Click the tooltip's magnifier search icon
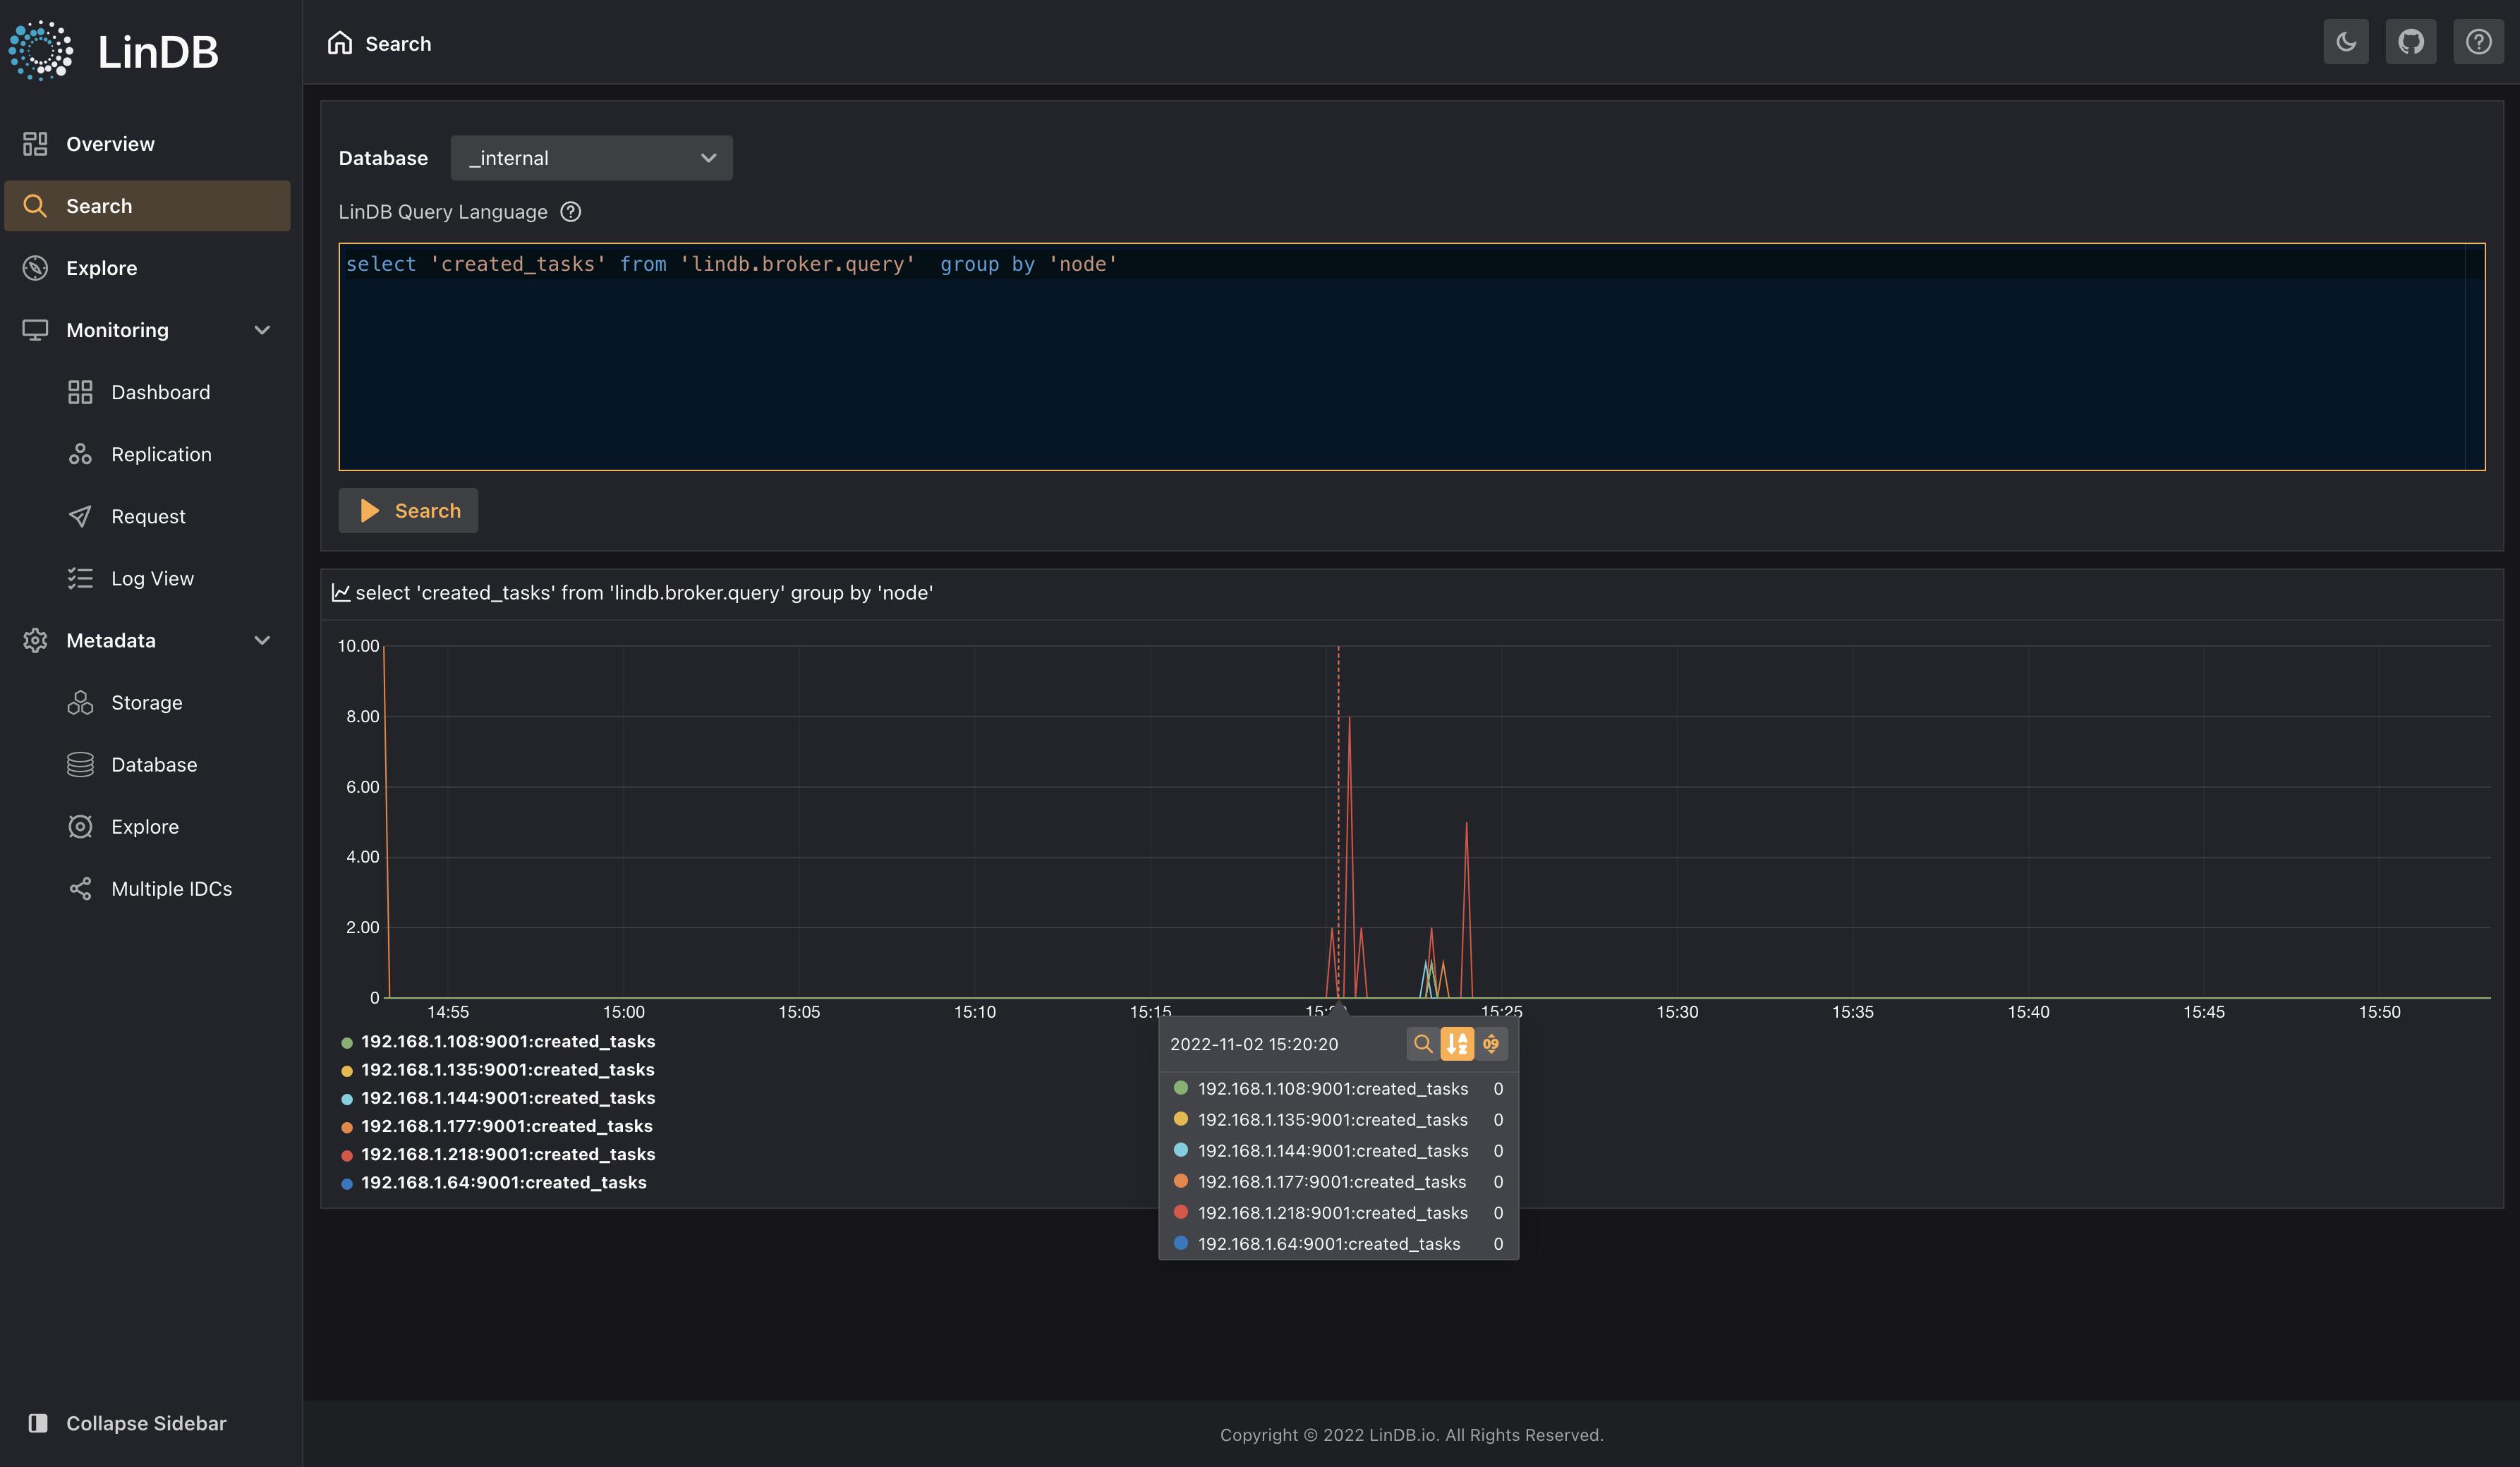The width and height of the screenshot is (2520, 1467). click(1422, 1044)
